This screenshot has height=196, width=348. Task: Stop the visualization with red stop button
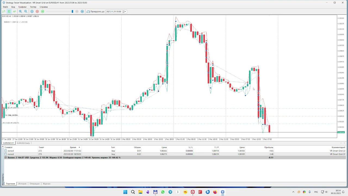click(x=37, y=11)
